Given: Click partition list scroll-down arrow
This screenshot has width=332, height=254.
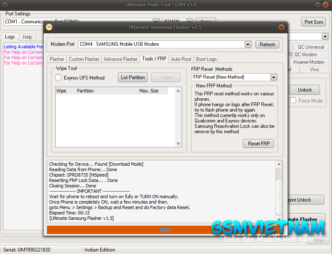Looking at the screenshot, I should 178,144.
